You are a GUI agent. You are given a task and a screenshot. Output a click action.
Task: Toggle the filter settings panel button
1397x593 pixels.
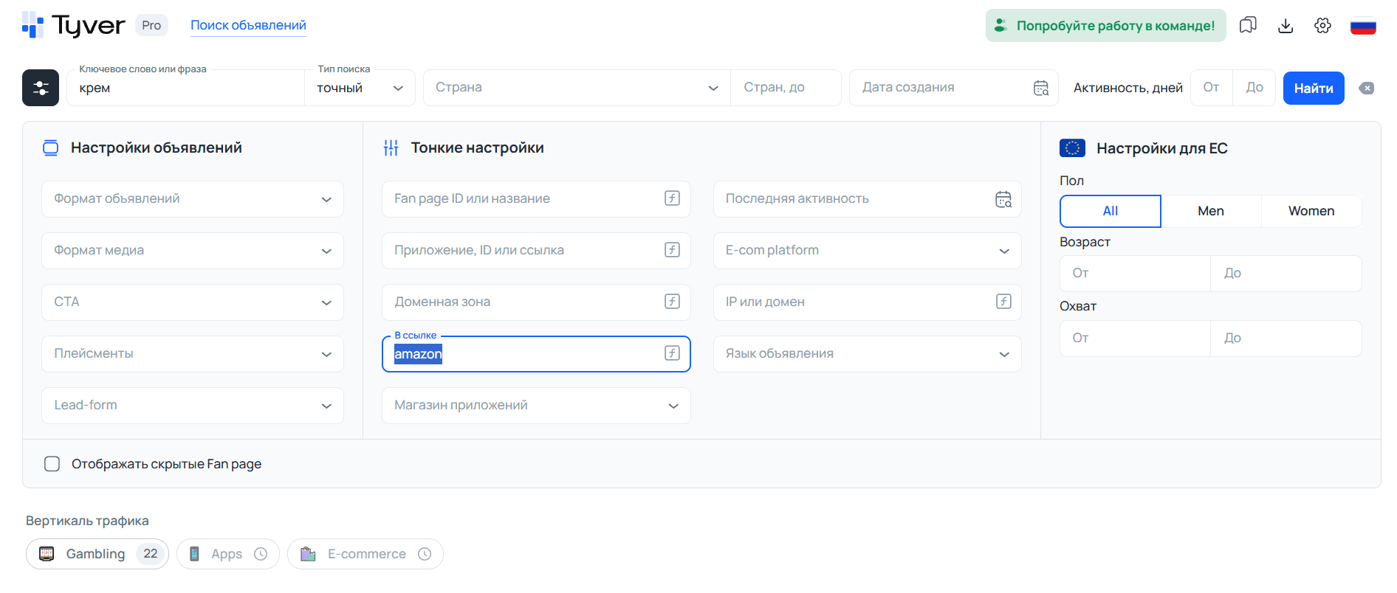point(41,88)
